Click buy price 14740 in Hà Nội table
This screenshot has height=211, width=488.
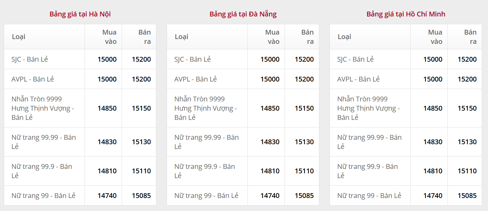pyautogui.click(x=107, y=196)
